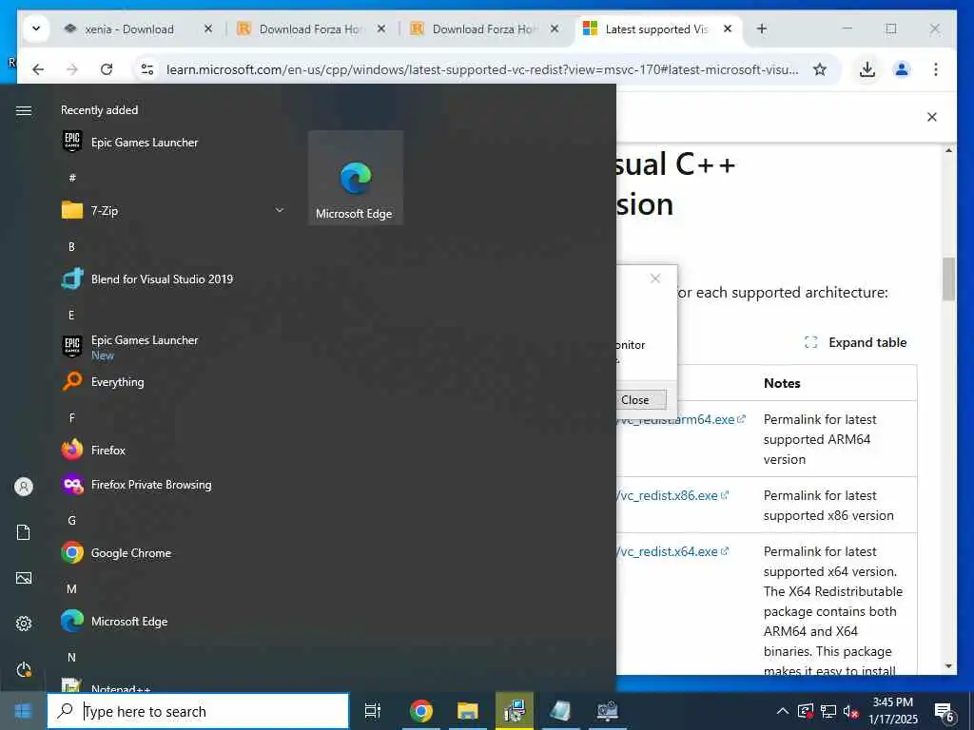Jump to the letter G app group
Viewport: 974px width, 730px height.
71,521
